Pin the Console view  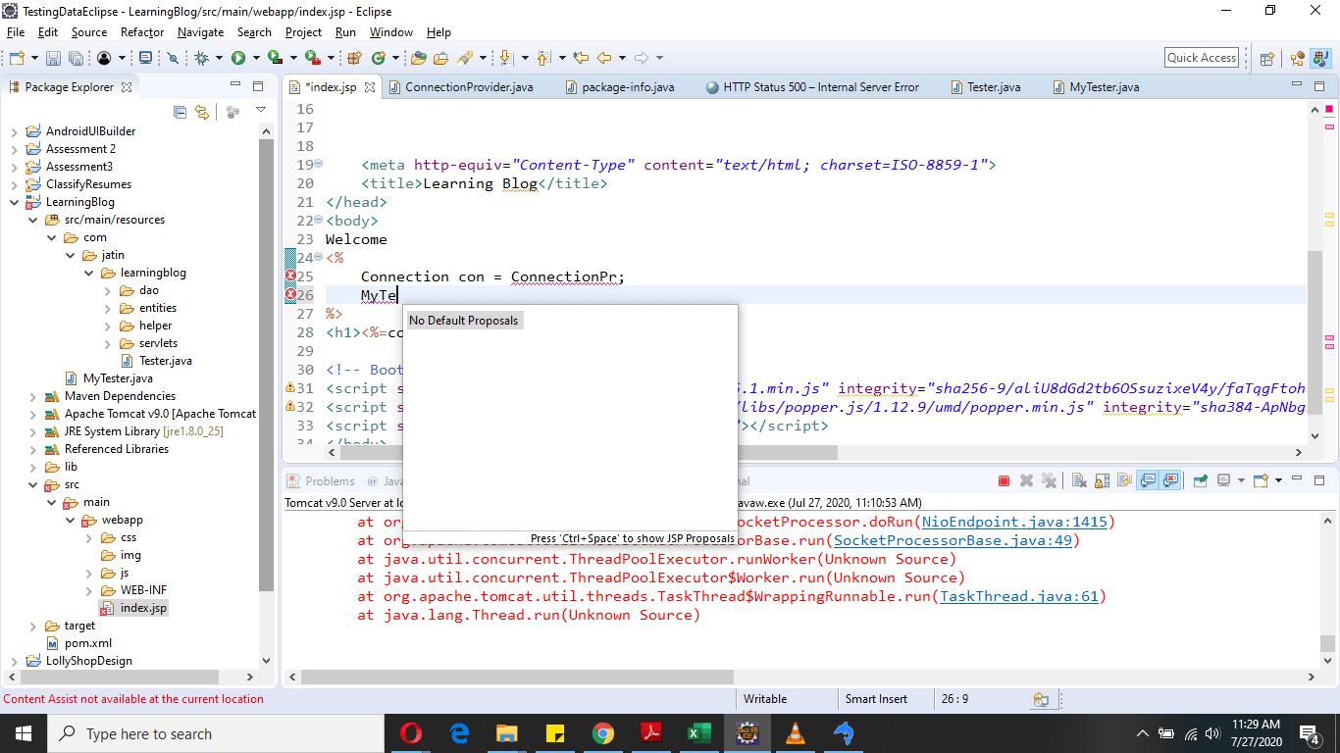pos(1199,480)
